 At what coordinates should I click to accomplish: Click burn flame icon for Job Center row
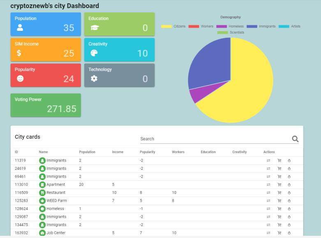[x=289, y=233]
